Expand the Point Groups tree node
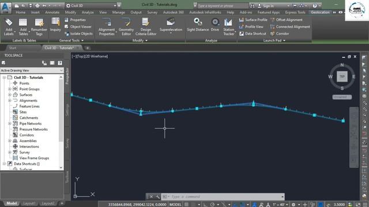This screenshot has width=369, height=207. pos(10,89)
